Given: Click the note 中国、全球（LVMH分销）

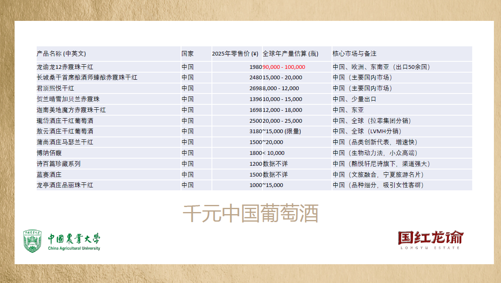Looking at the screenshot, I should 368,131.
